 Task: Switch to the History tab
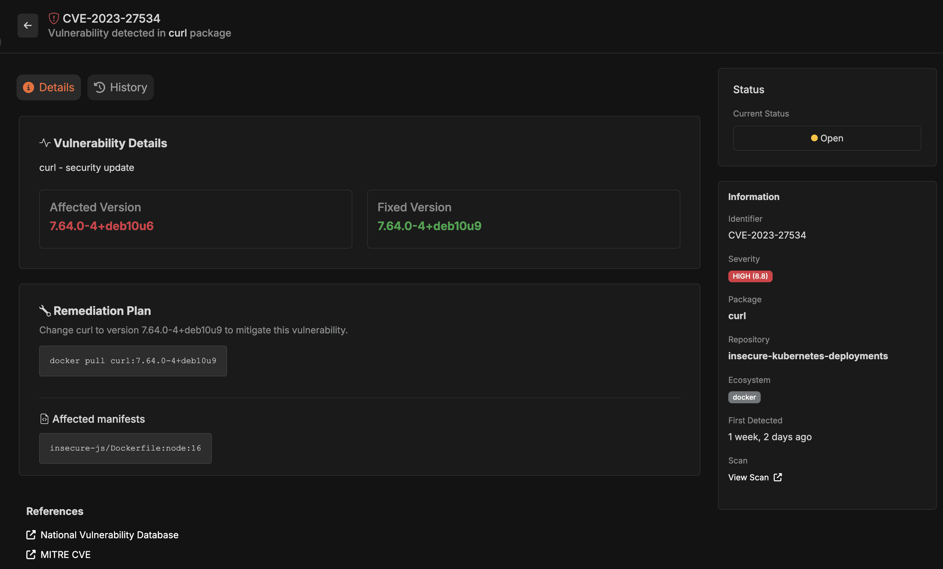click(x=120, y=88)
